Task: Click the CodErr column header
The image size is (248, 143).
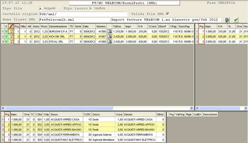Action: click(x=197, y=114)
